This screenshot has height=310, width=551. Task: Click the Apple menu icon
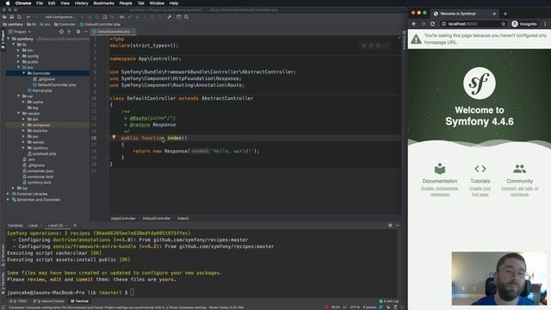8,3
